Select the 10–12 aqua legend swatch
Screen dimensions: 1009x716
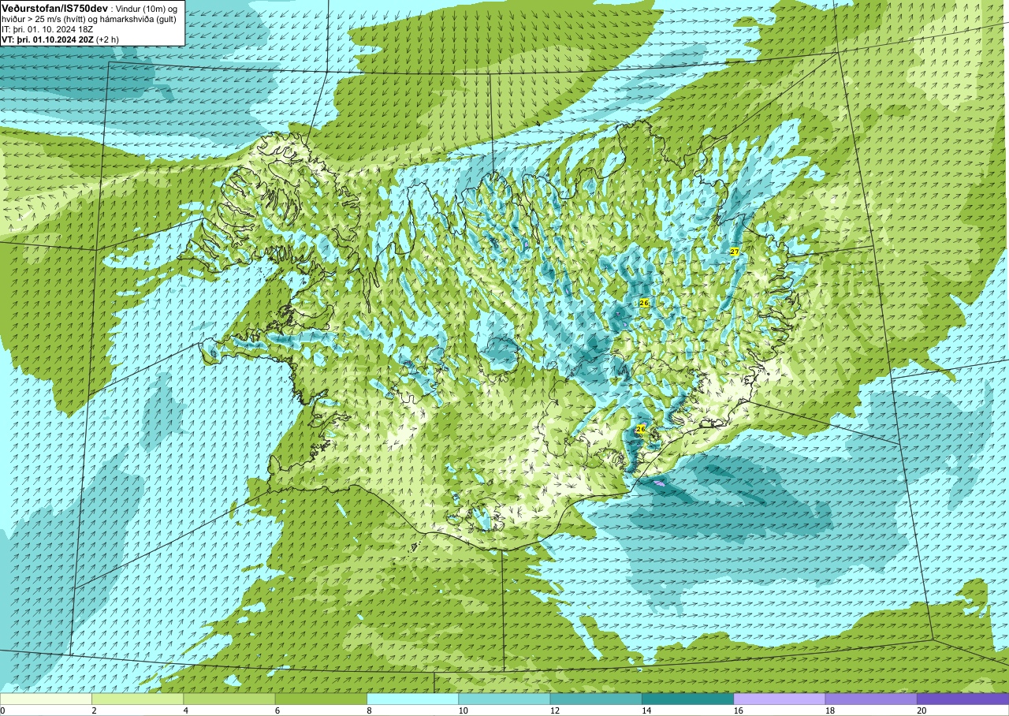pos(504,699)
